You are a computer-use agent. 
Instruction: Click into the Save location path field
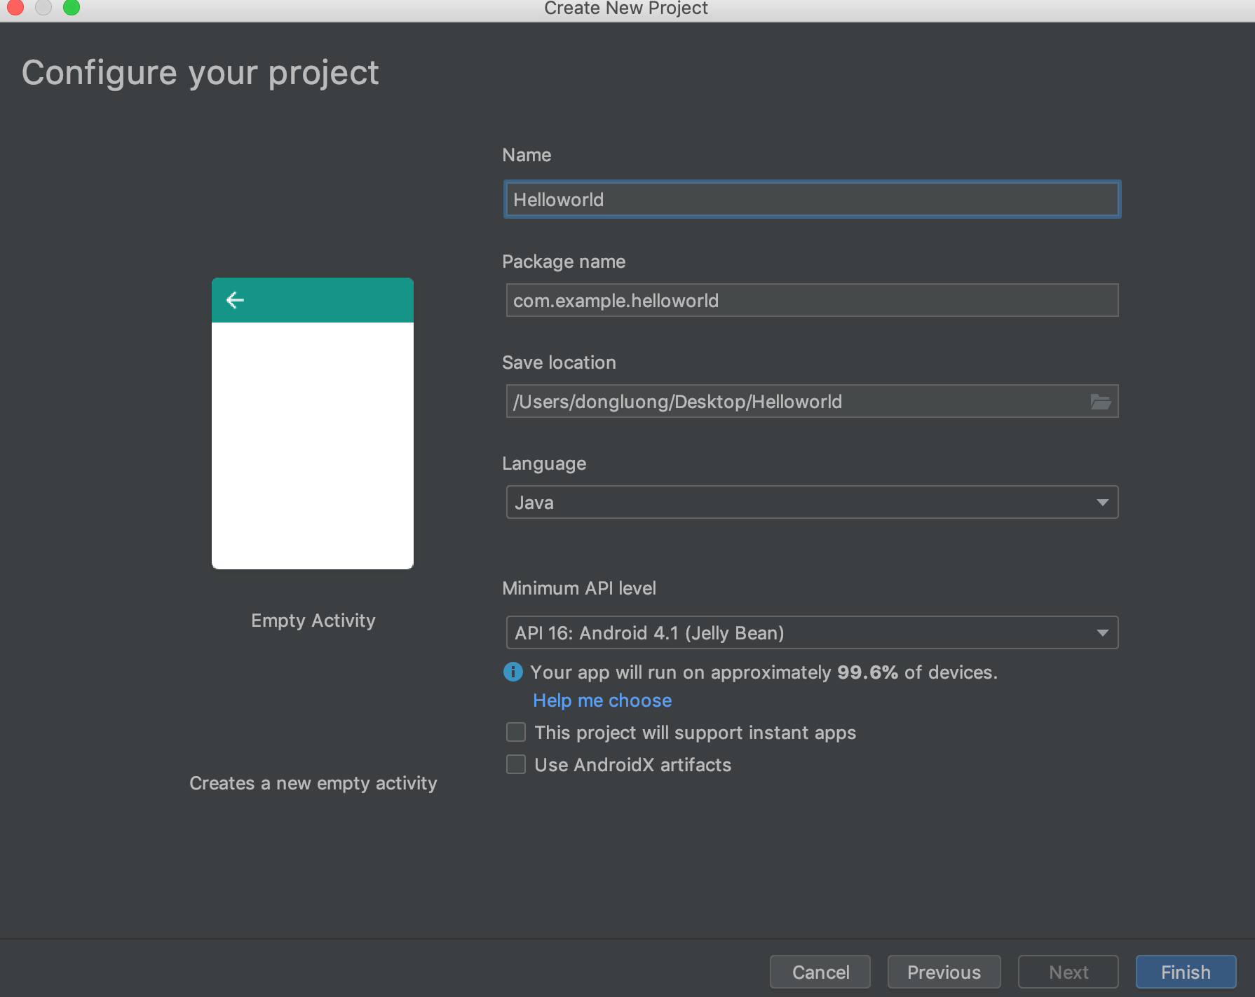[792, 402]
